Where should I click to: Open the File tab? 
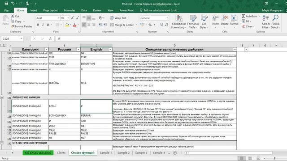tap(6, 10)
